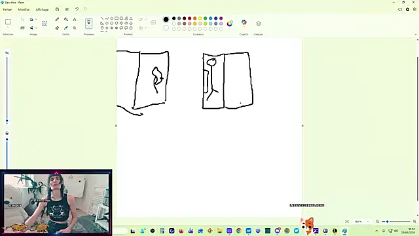Select the Magnifier tool
This screenshot has height=236, width=419.
[x=75, y=28]
